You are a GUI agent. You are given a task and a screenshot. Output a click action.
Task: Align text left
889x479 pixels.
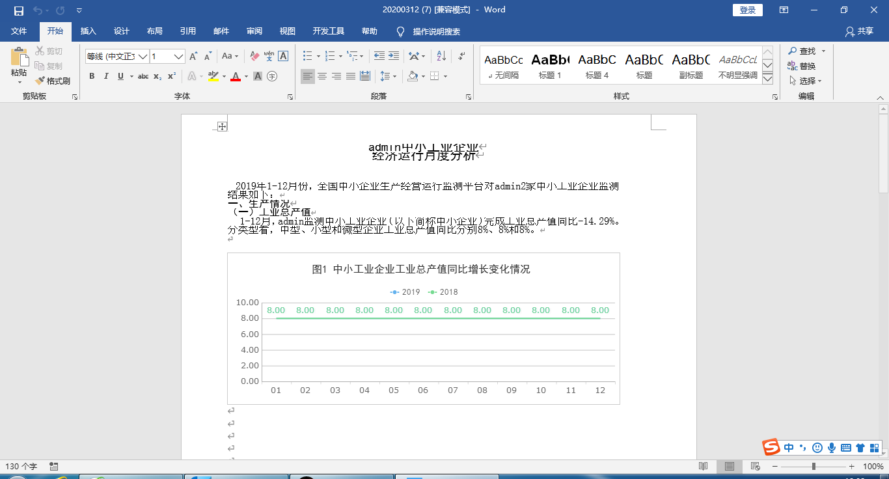[x=308, y=76]
